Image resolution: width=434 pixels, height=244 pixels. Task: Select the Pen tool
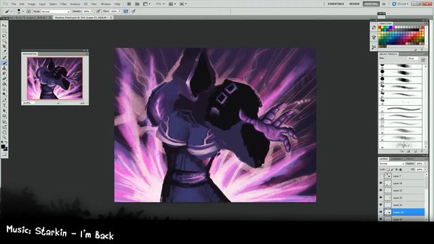point(4,100)
